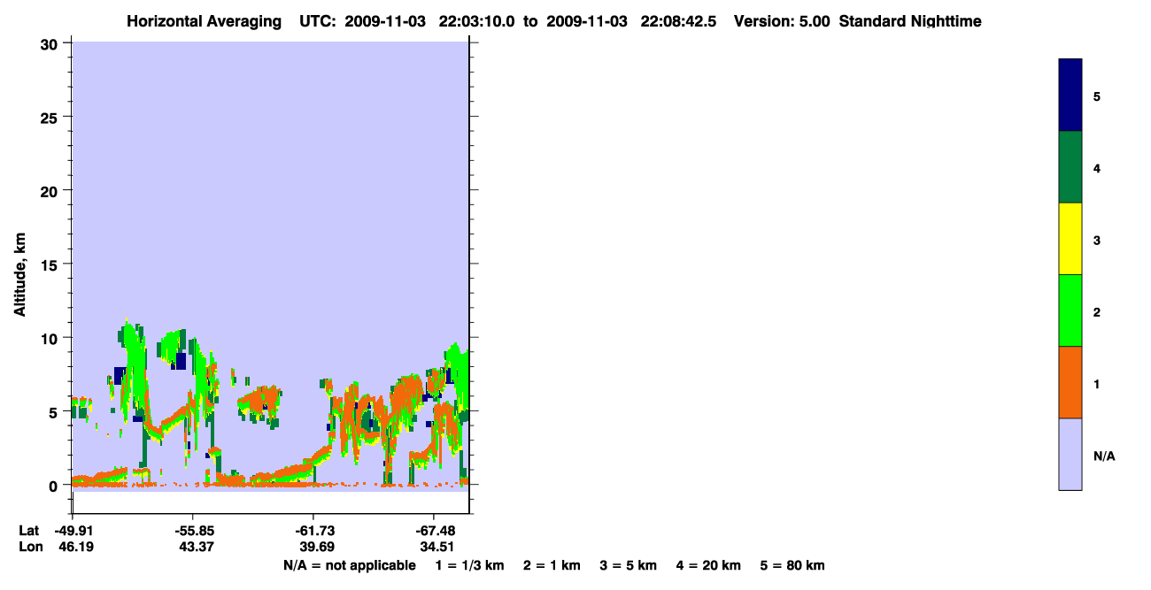The width and height of the screenshot is (1151, 590).
Task: Click the '3 = 5 km' legend note
Action: pyautogui.click(x=629, y=565)
